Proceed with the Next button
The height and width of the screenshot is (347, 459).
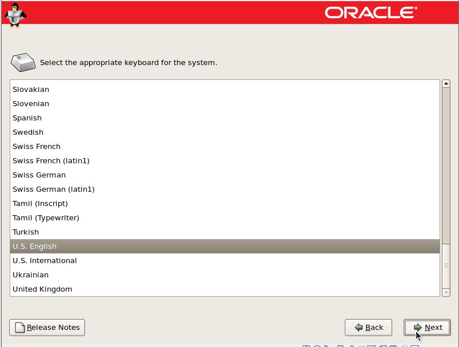[x=427, y=328]
